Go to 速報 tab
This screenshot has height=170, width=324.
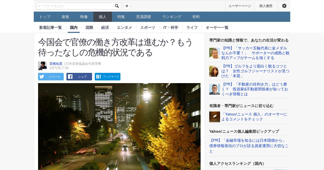point(65,17)
